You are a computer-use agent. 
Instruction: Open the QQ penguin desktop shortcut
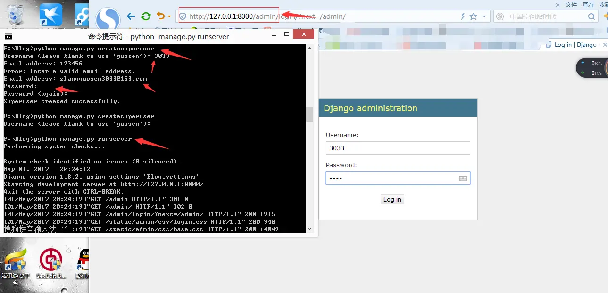point(83,264)
